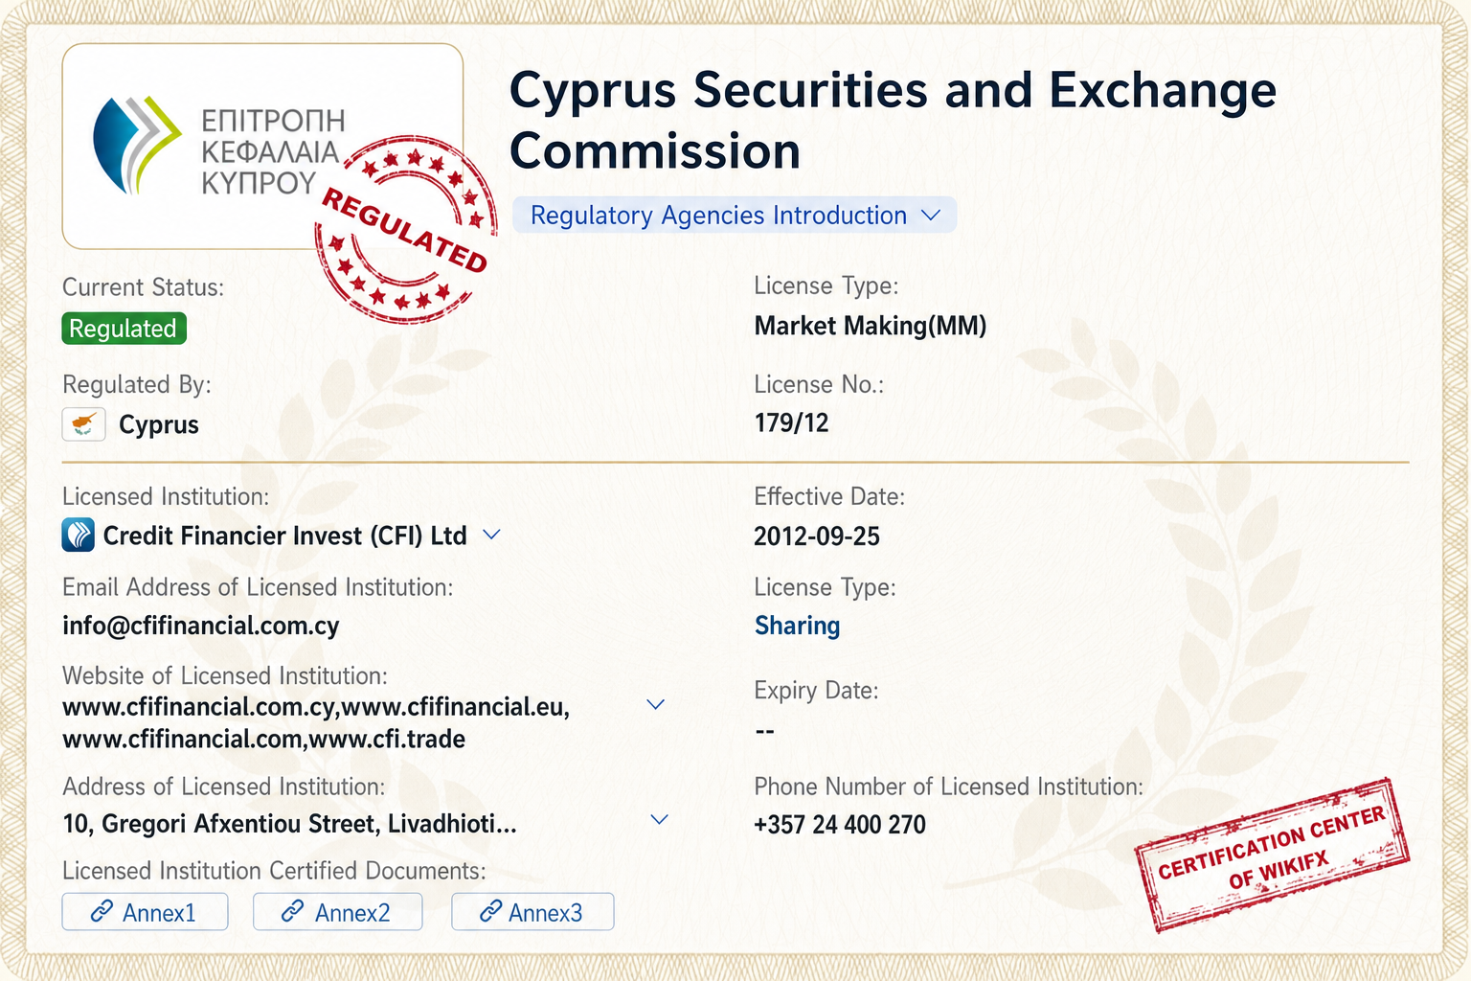Viewport: 1471px width, 981px height.
Task: Click the Annex2 link chain icon
Action: click(293, 912)
